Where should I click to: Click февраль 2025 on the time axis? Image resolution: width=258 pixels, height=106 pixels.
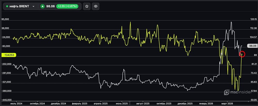coord(80,103)
